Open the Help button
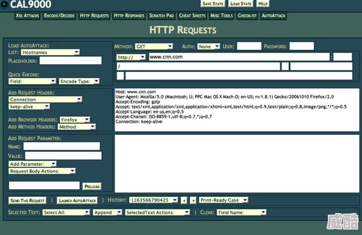This screenshot has height=235, width=362. (263, 4)
